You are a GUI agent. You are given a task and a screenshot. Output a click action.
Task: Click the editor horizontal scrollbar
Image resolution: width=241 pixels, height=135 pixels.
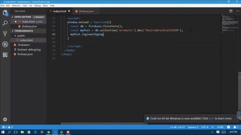point(104,123)
